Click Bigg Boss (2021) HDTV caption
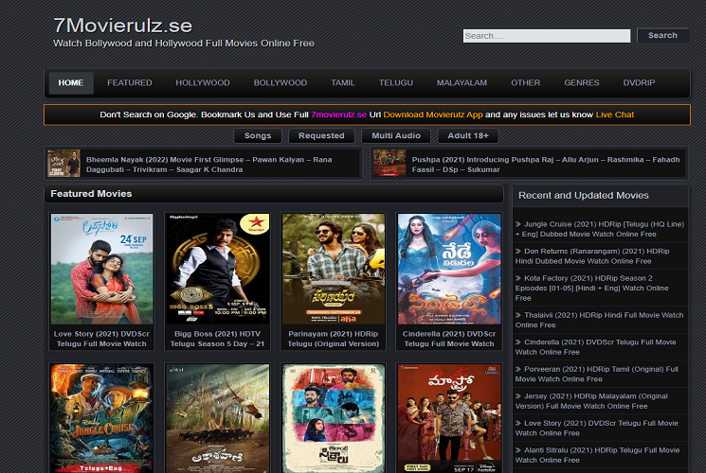Viewport: 706px width, 473px height. [x=217, y=339]
